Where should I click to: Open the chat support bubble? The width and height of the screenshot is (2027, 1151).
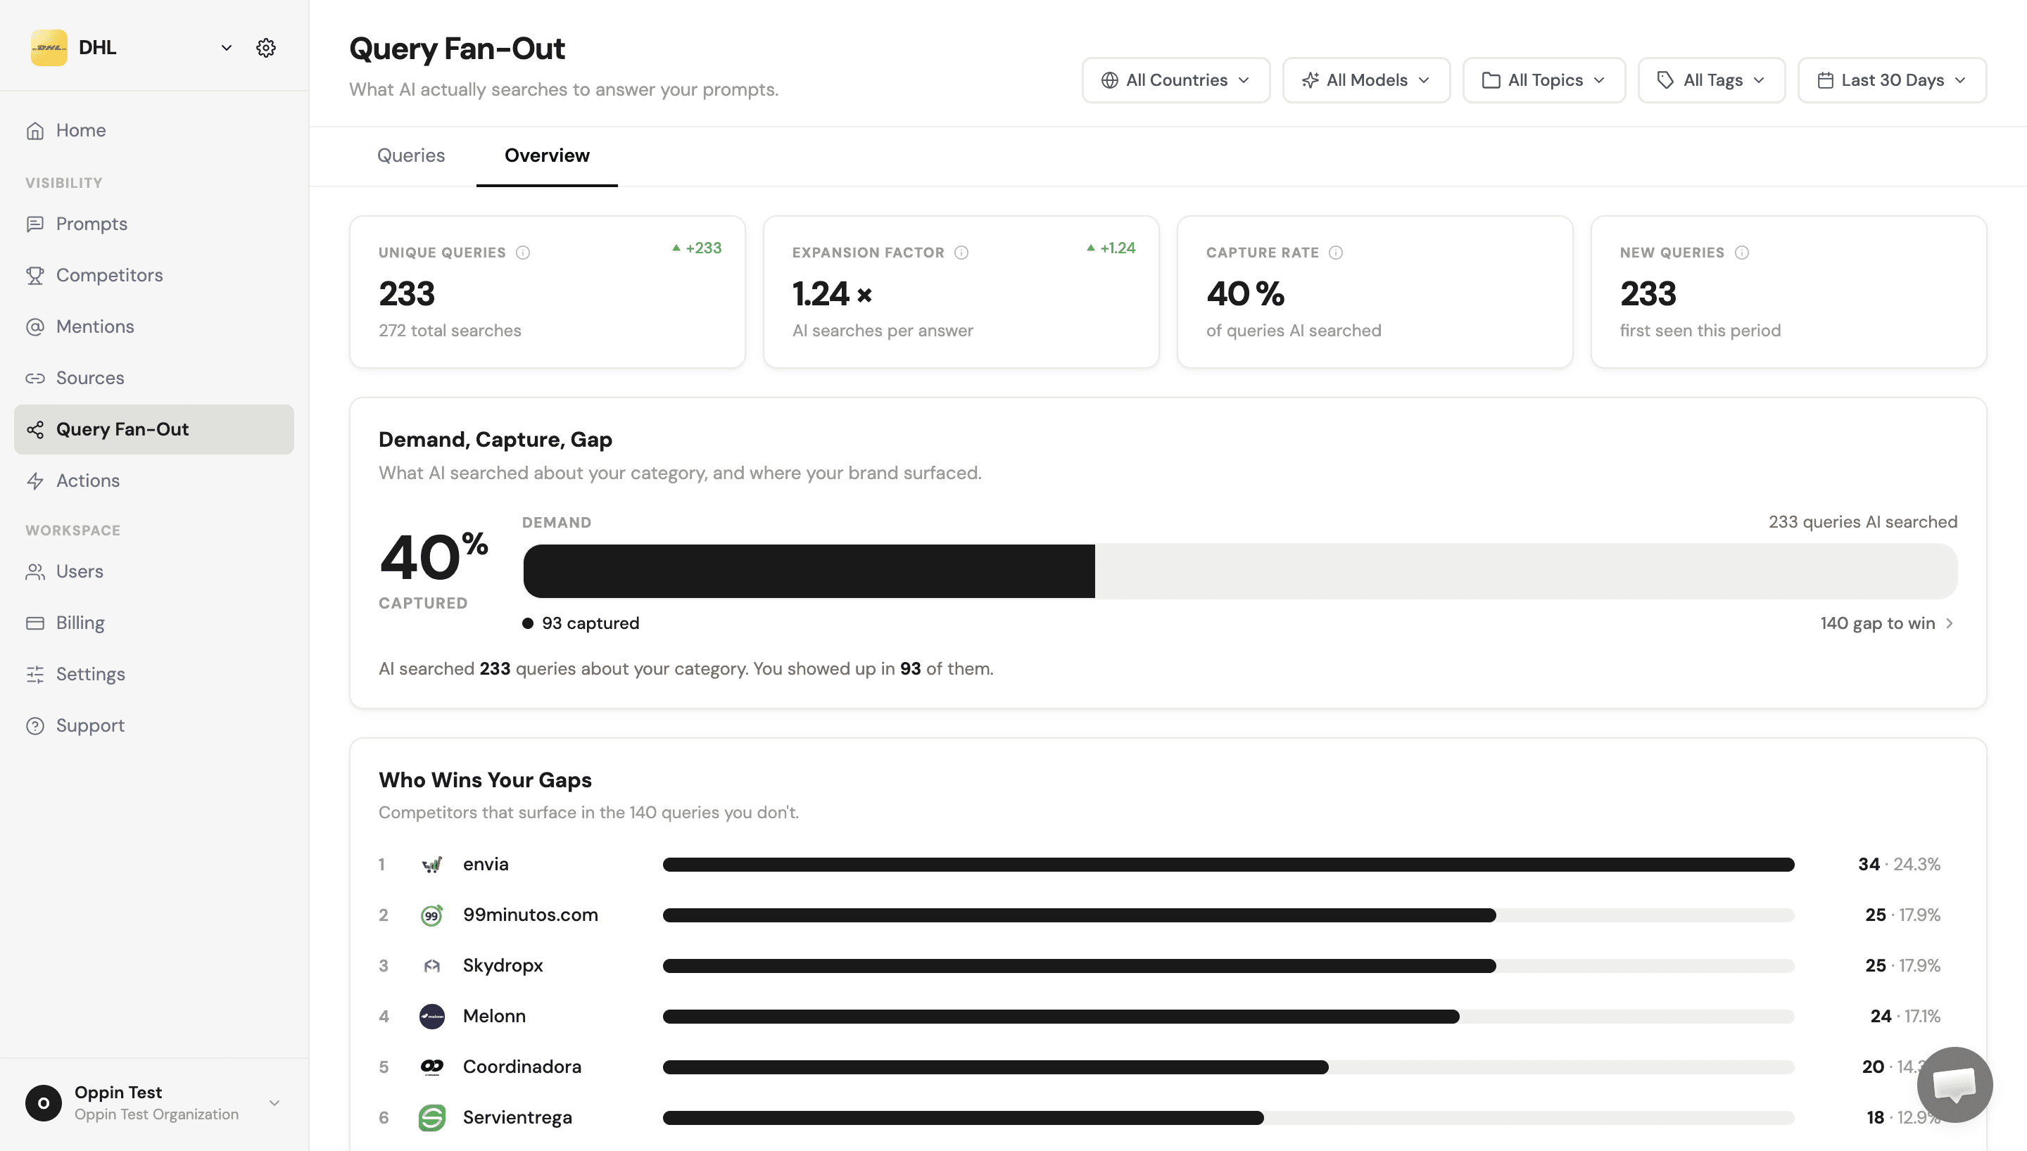point(1955,1085)
